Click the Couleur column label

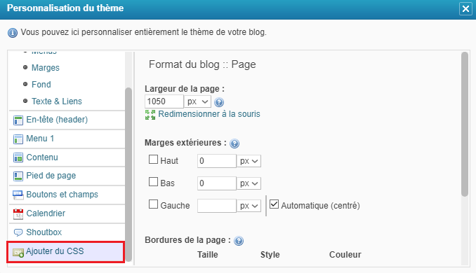coord(345,255)
